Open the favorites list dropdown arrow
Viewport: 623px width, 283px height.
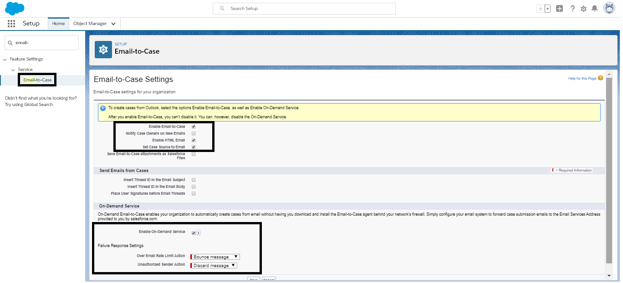(547, 9)
